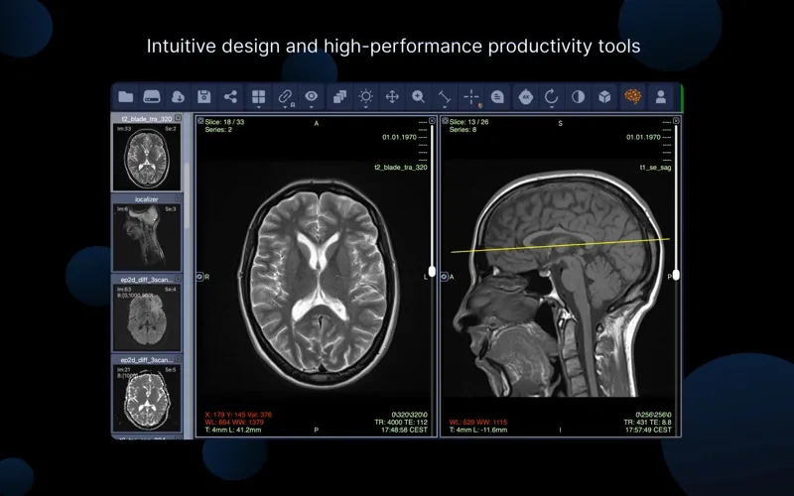Screen dimensions: 794x496
Task: Select the crosshair probe tool
Action: tap(471, 97)
